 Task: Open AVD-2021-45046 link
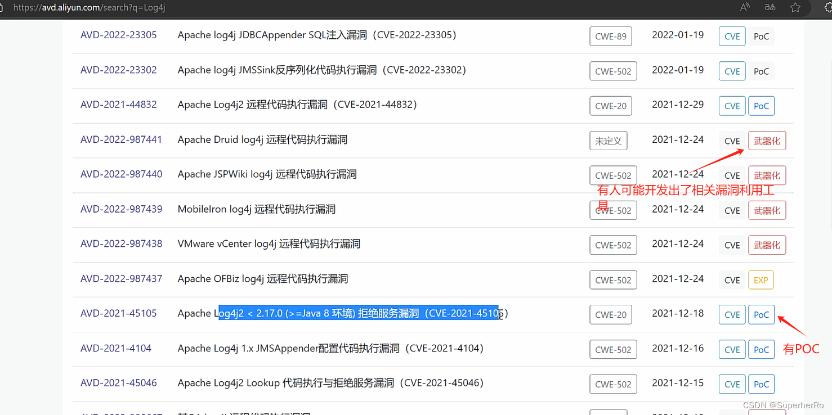(119, 383)
